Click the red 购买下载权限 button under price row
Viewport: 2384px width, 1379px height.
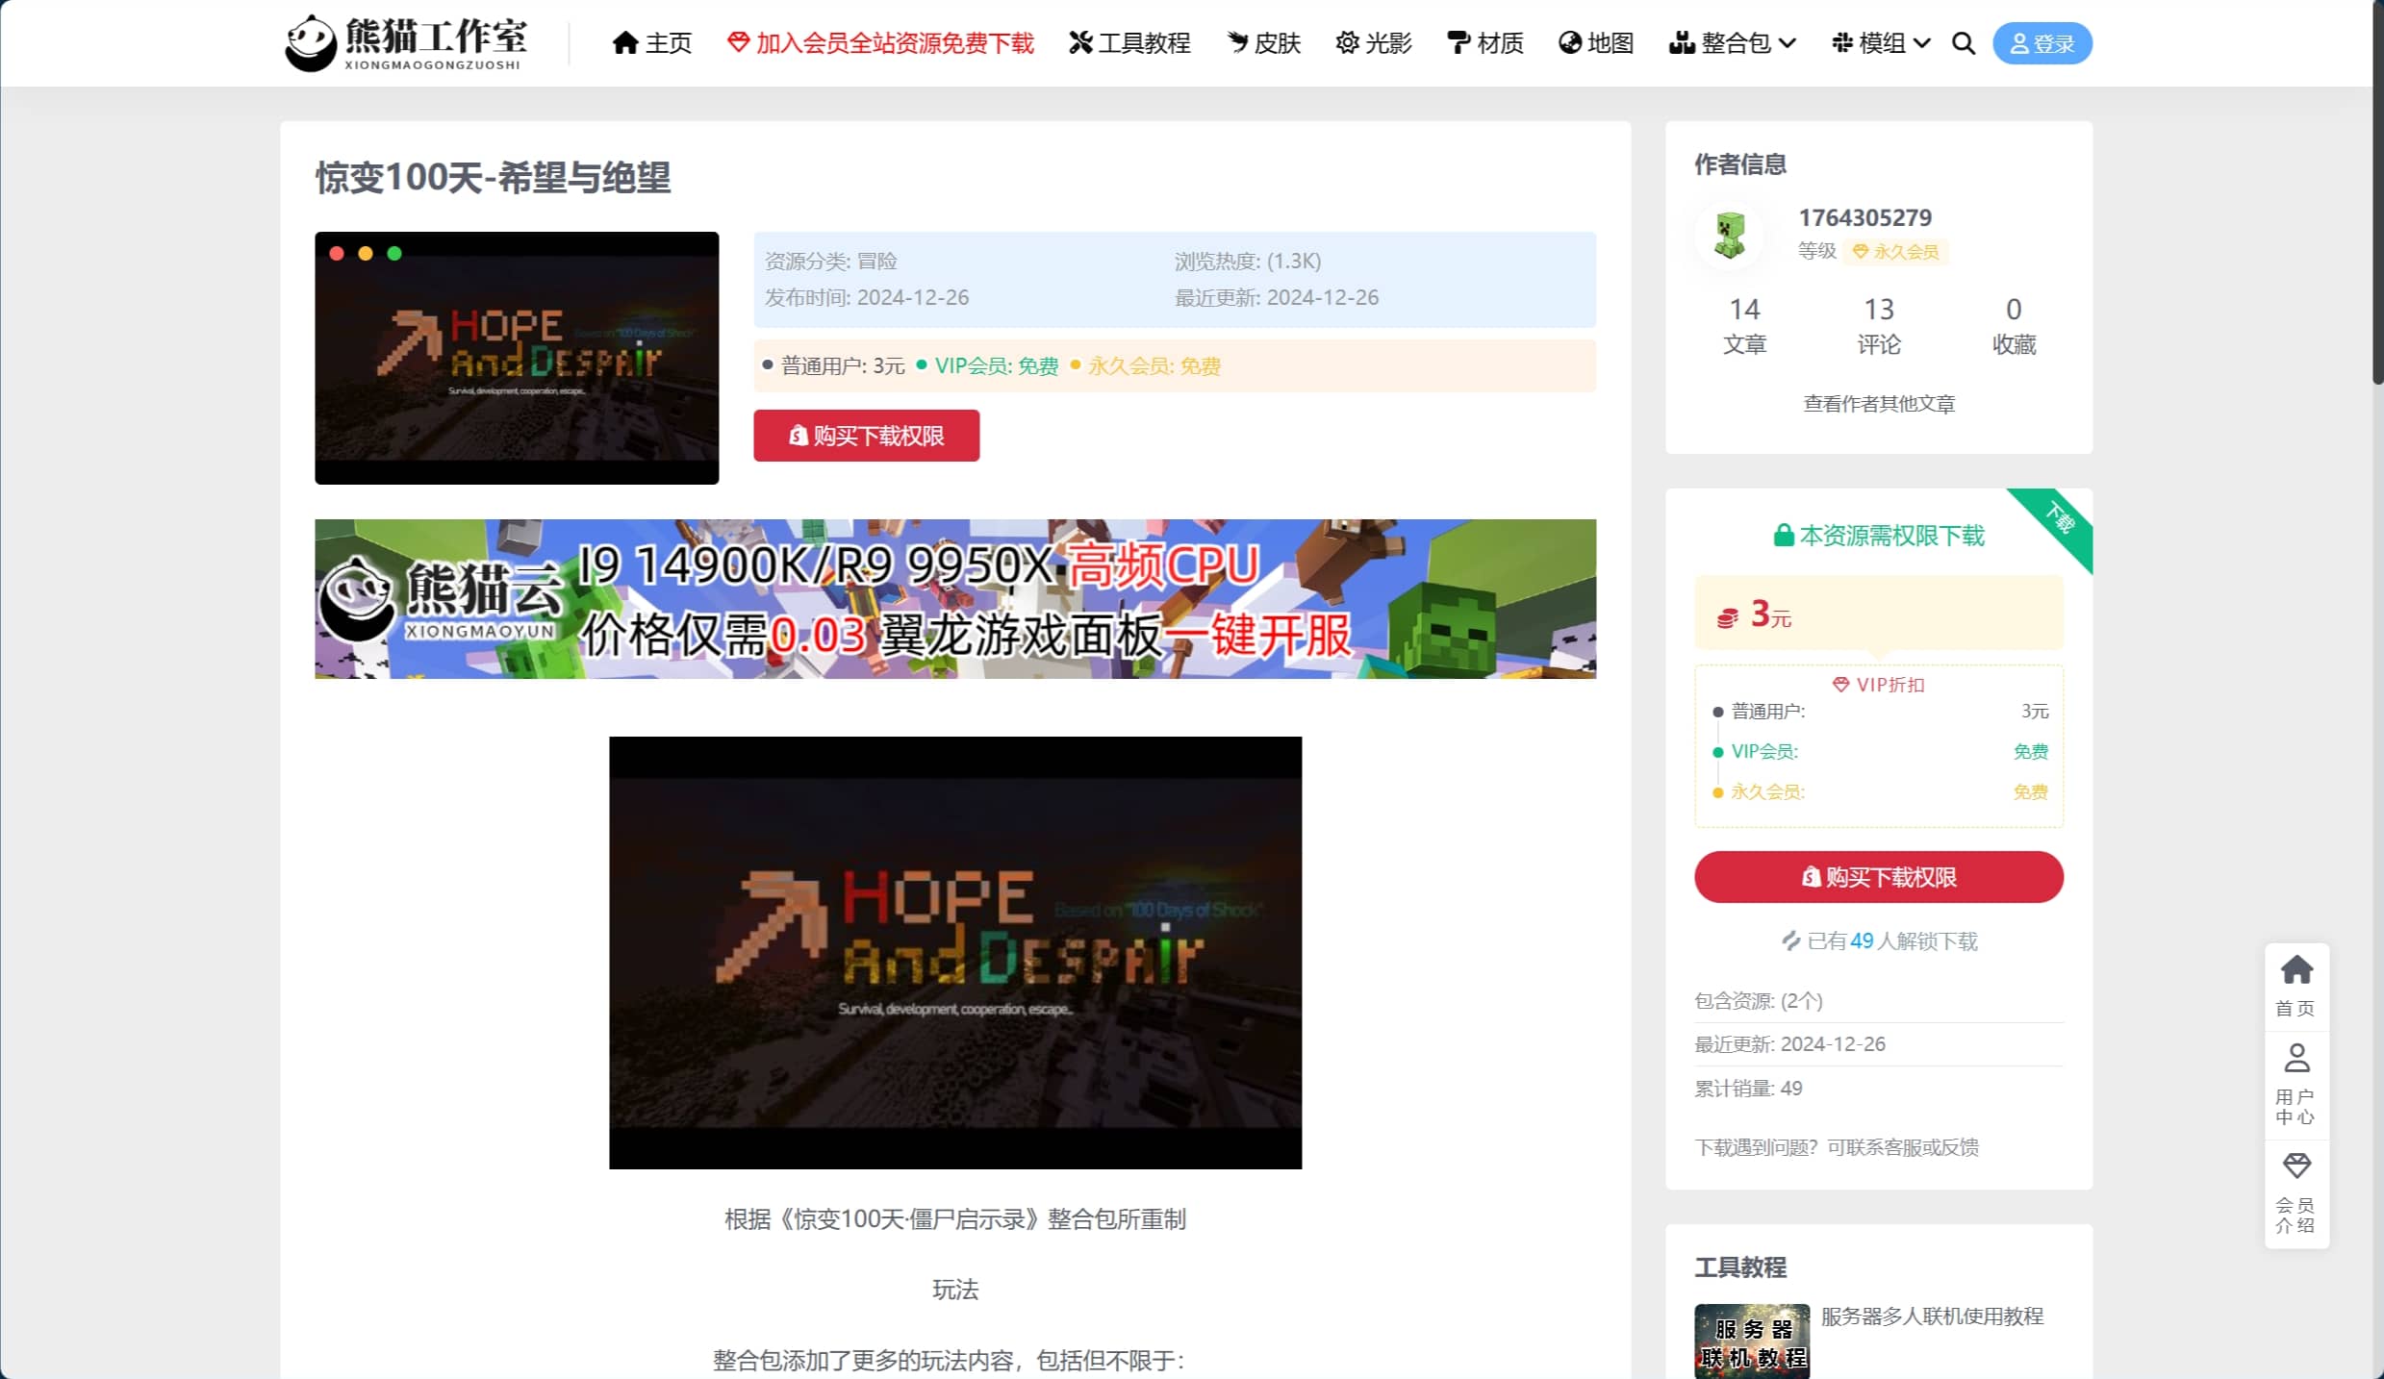pyautogui.click(x=866, y=436)
